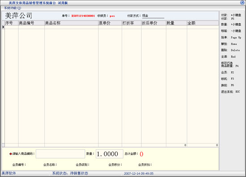Click the 挂单 Page Up shortcut label
The image size is (246, 177).
click(x=231, y=37)
